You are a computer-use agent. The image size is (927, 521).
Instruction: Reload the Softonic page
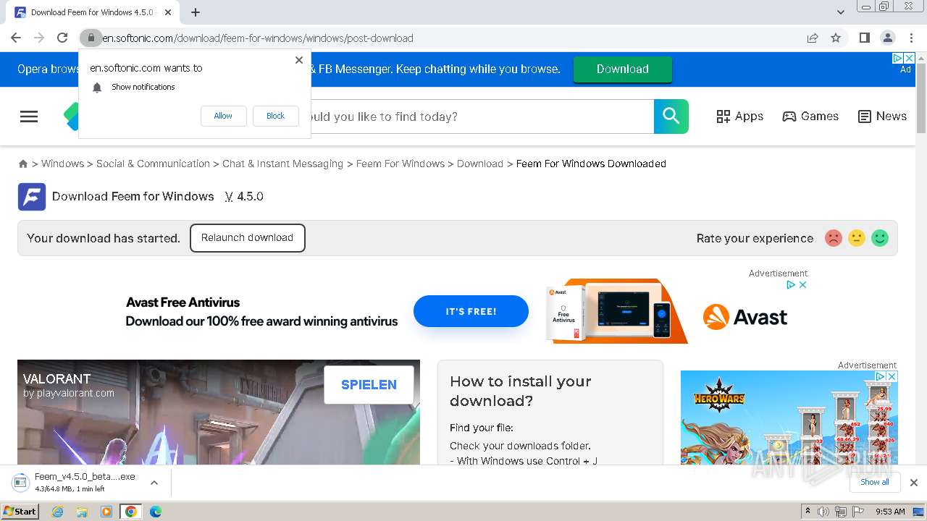pos(62,38)
